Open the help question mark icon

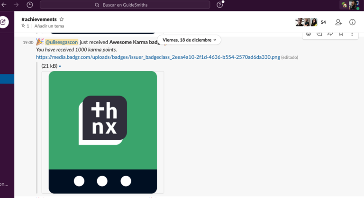tap(219, 5)
